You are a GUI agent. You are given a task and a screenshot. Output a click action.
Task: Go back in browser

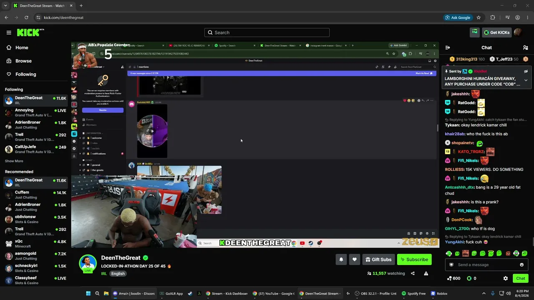(x=6, y=17)
